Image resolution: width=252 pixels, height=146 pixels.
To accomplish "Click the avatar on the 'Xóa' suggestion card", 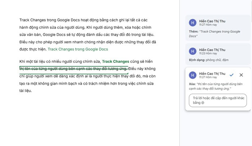I will 193,75.
